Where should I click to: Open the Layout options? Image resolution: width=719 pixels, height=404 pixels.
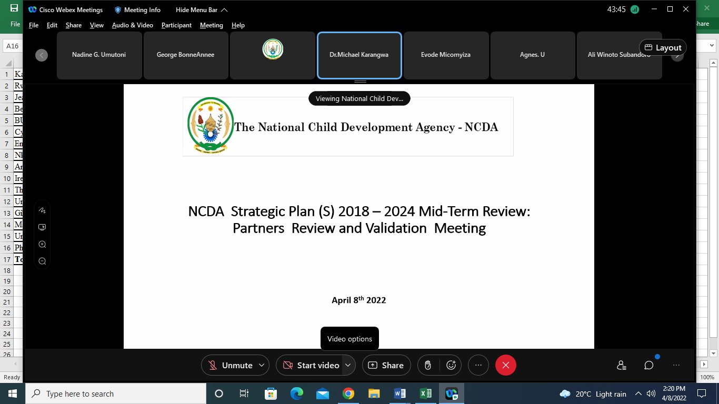(x=662, y=47)
